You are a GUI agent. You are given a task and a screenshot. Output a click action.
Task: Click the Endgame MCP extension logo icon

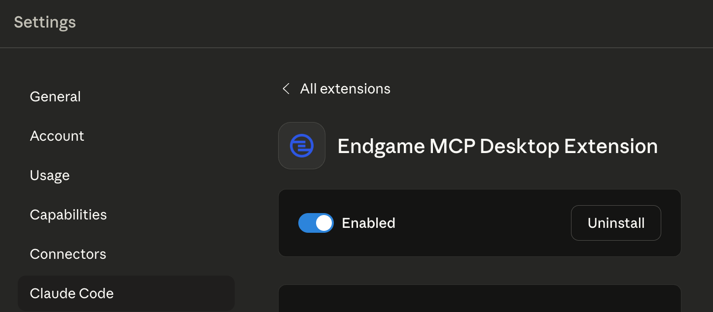pos(302,145)
